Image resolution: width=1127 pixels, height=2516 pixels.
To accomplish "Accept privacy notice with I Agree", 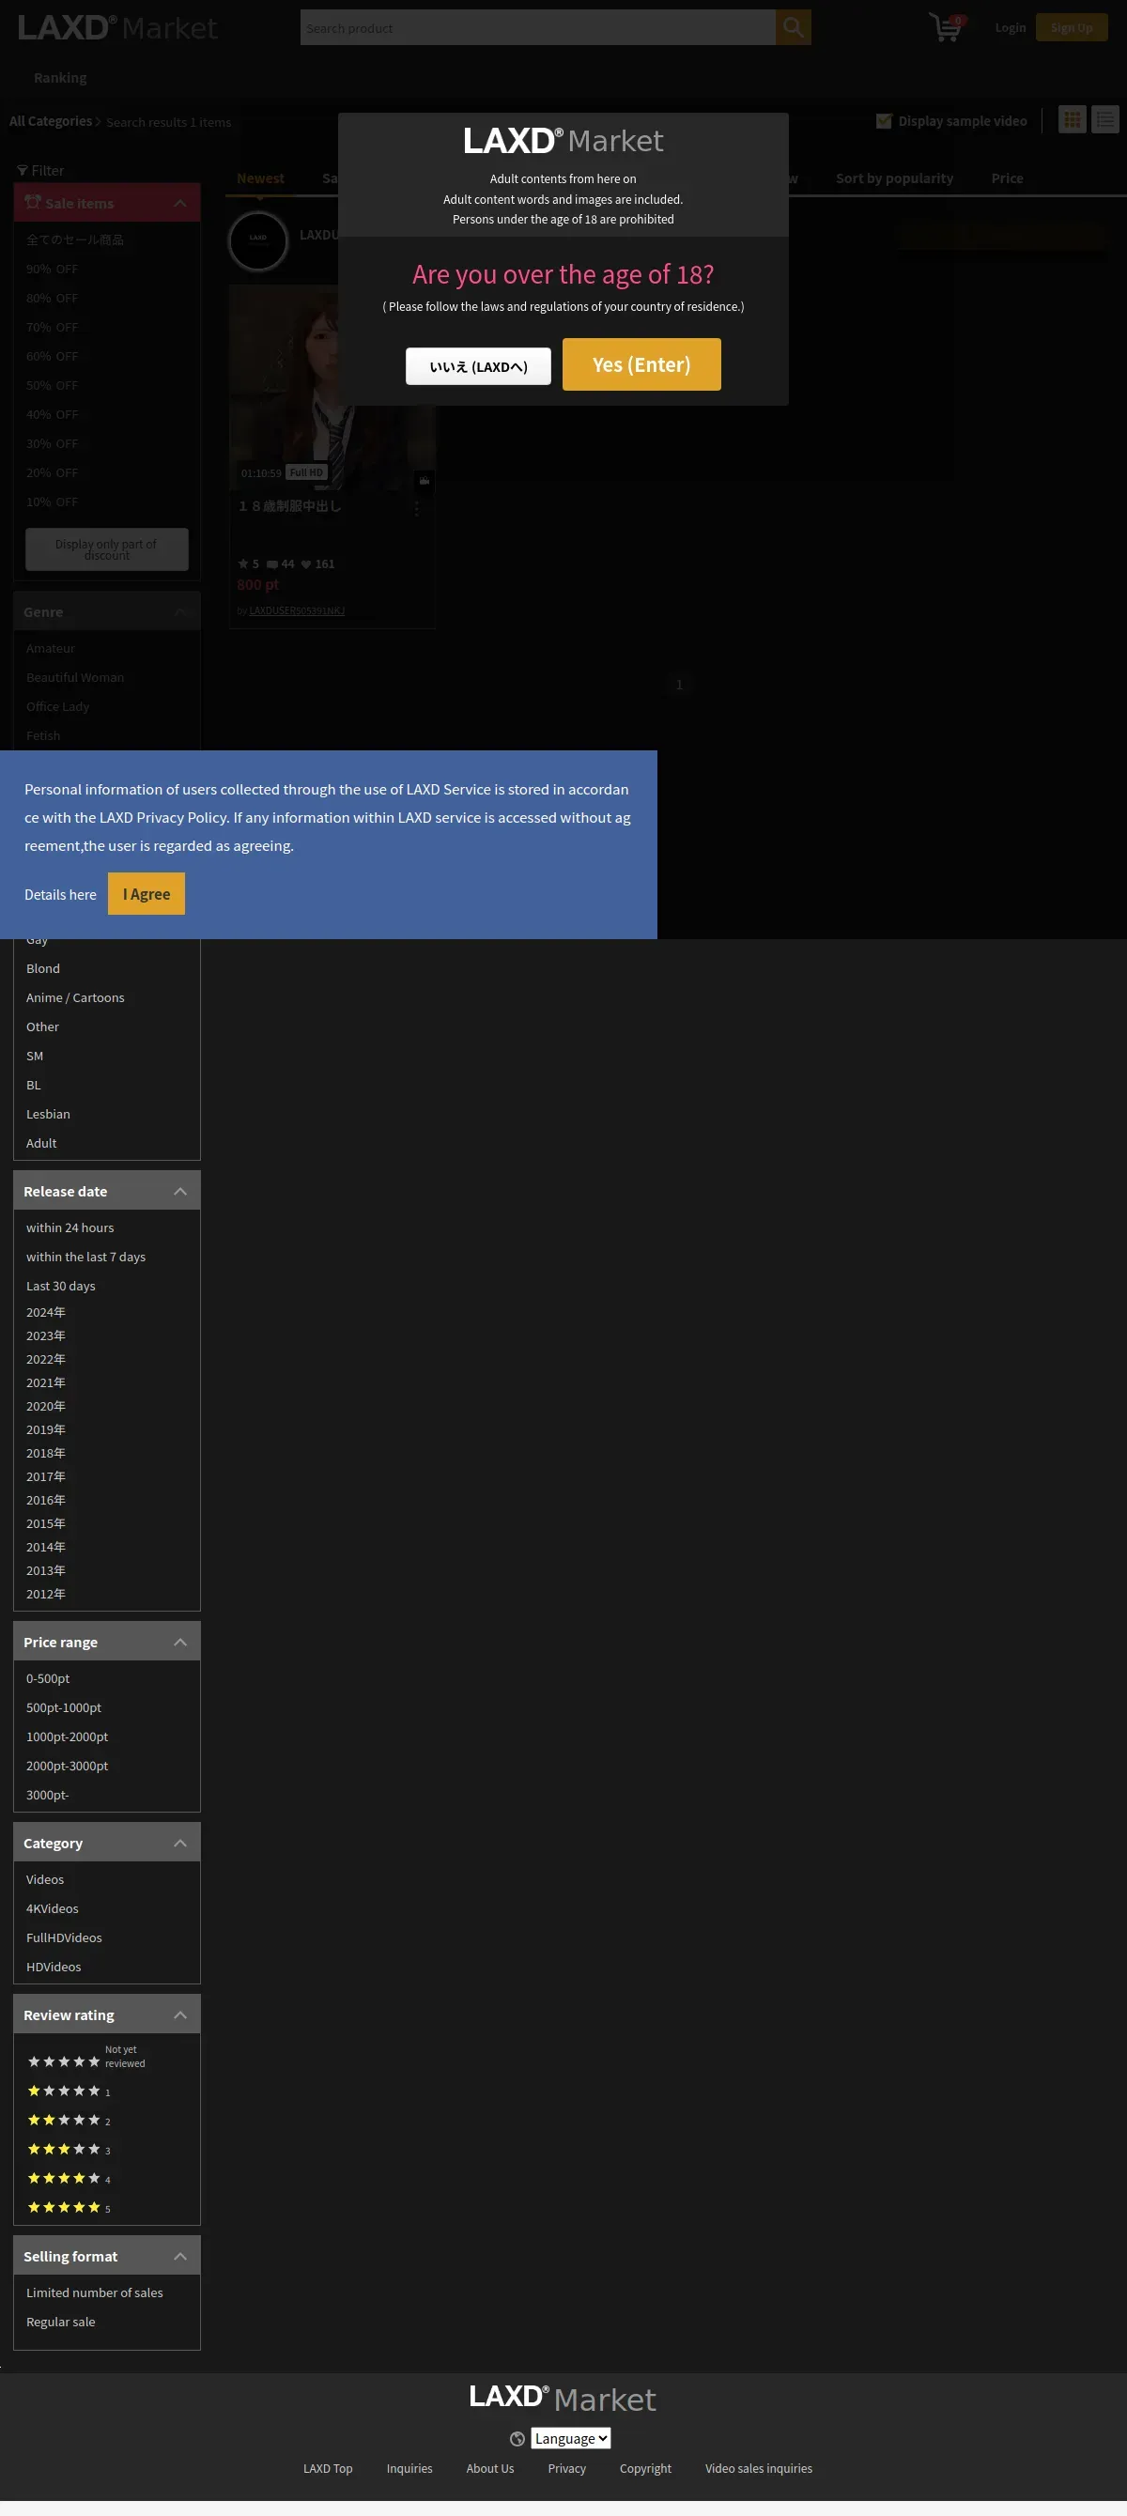I will [147, 894].
